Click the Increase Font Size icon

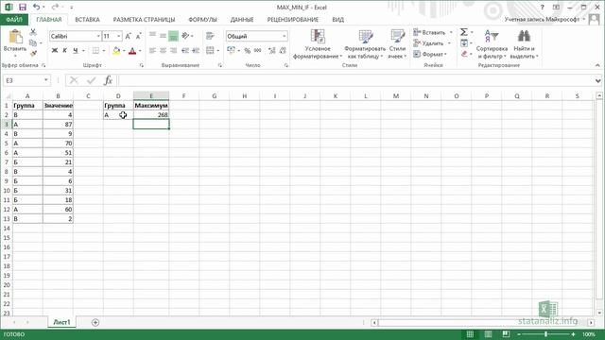[129, 36]
